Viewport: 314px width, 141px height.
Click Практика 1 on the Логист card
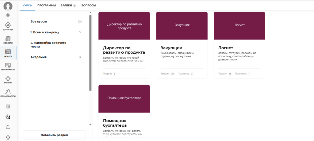pyautogui.click(x=243, y=74)
